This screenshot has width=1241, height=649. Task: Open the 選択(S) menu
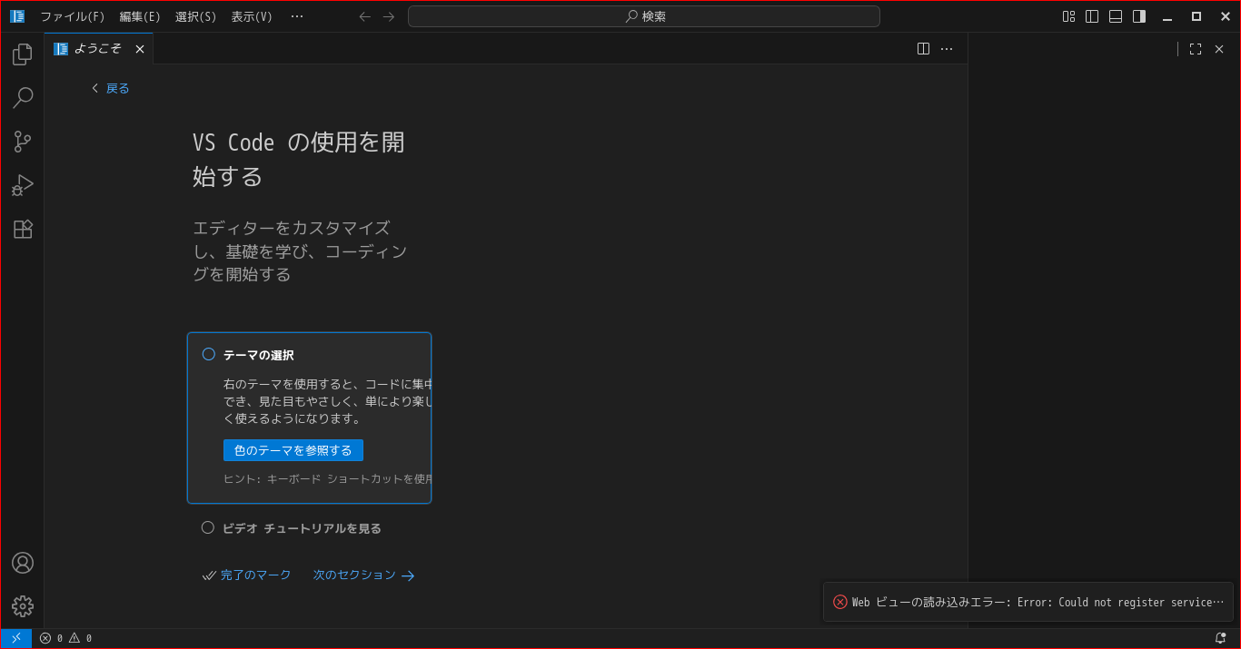tap(196, 16)
